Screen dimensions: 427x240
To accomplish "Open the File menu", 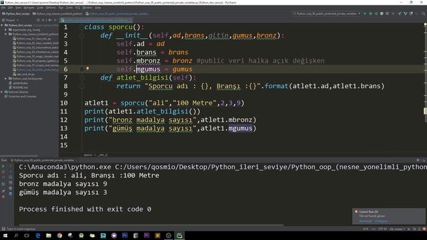I will click(3, 7).
